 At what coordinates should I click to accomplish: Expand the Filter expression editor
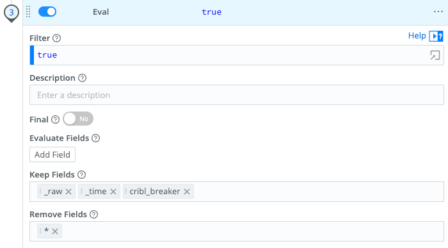(435, 55)
